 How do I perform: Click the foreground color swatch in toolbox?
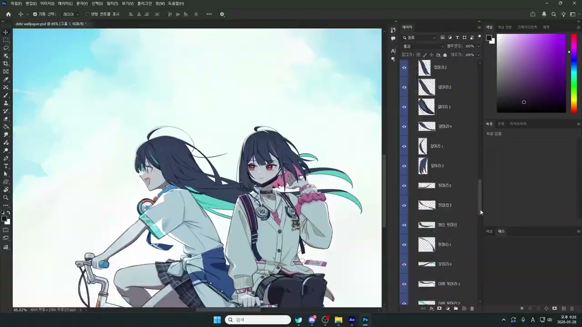point(4,219)
